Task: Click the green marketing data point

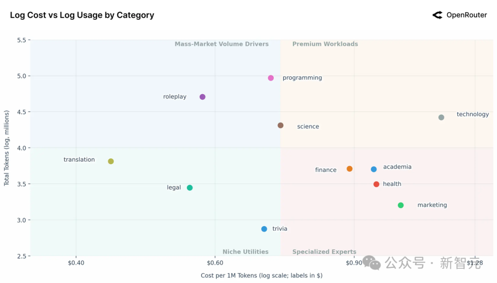Action: pyautogui.click(x=401, y=205)
